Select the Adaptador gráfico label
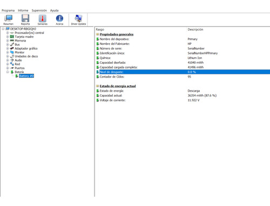The image size is (270, 206). (x=26, y=49)
